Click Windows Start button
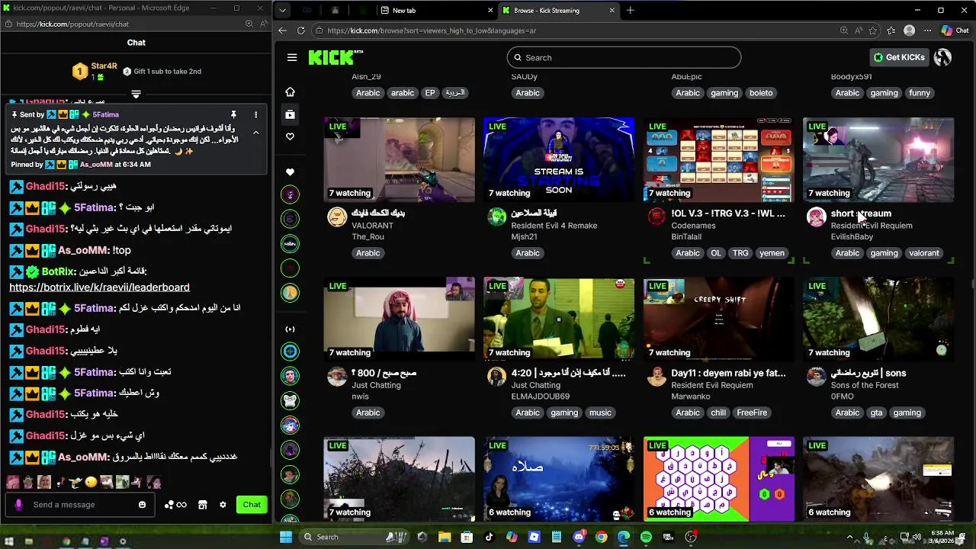976x549 pixels. (286, 537)
